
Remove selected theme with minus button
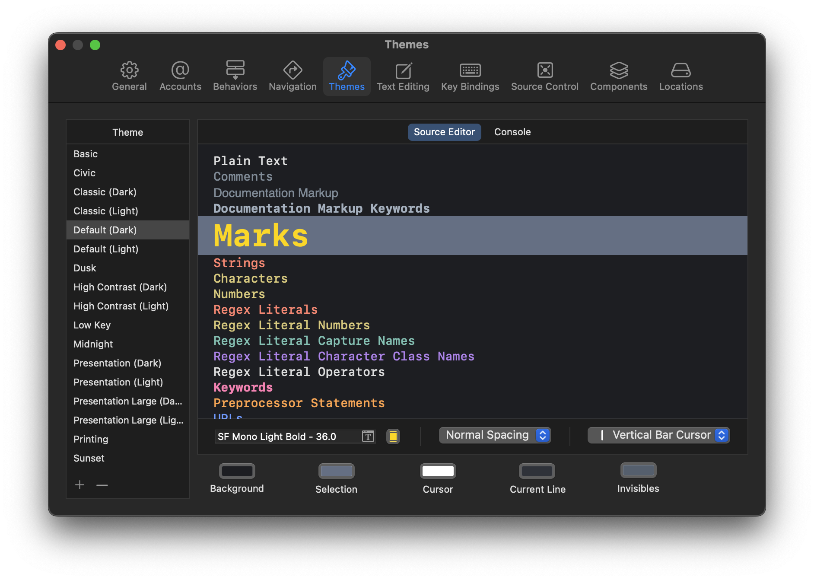102,485
